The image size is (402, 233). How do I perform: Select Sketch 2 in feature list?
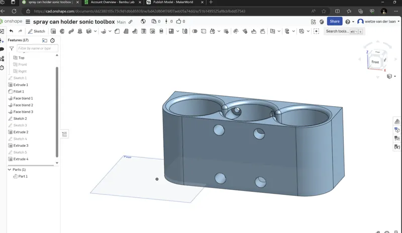click(x=20, y=118)
